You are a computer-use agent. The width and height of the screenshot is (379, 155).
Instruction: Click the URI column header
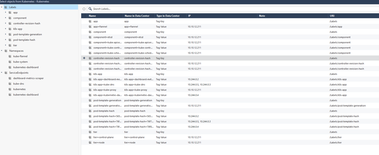point(332,16)
